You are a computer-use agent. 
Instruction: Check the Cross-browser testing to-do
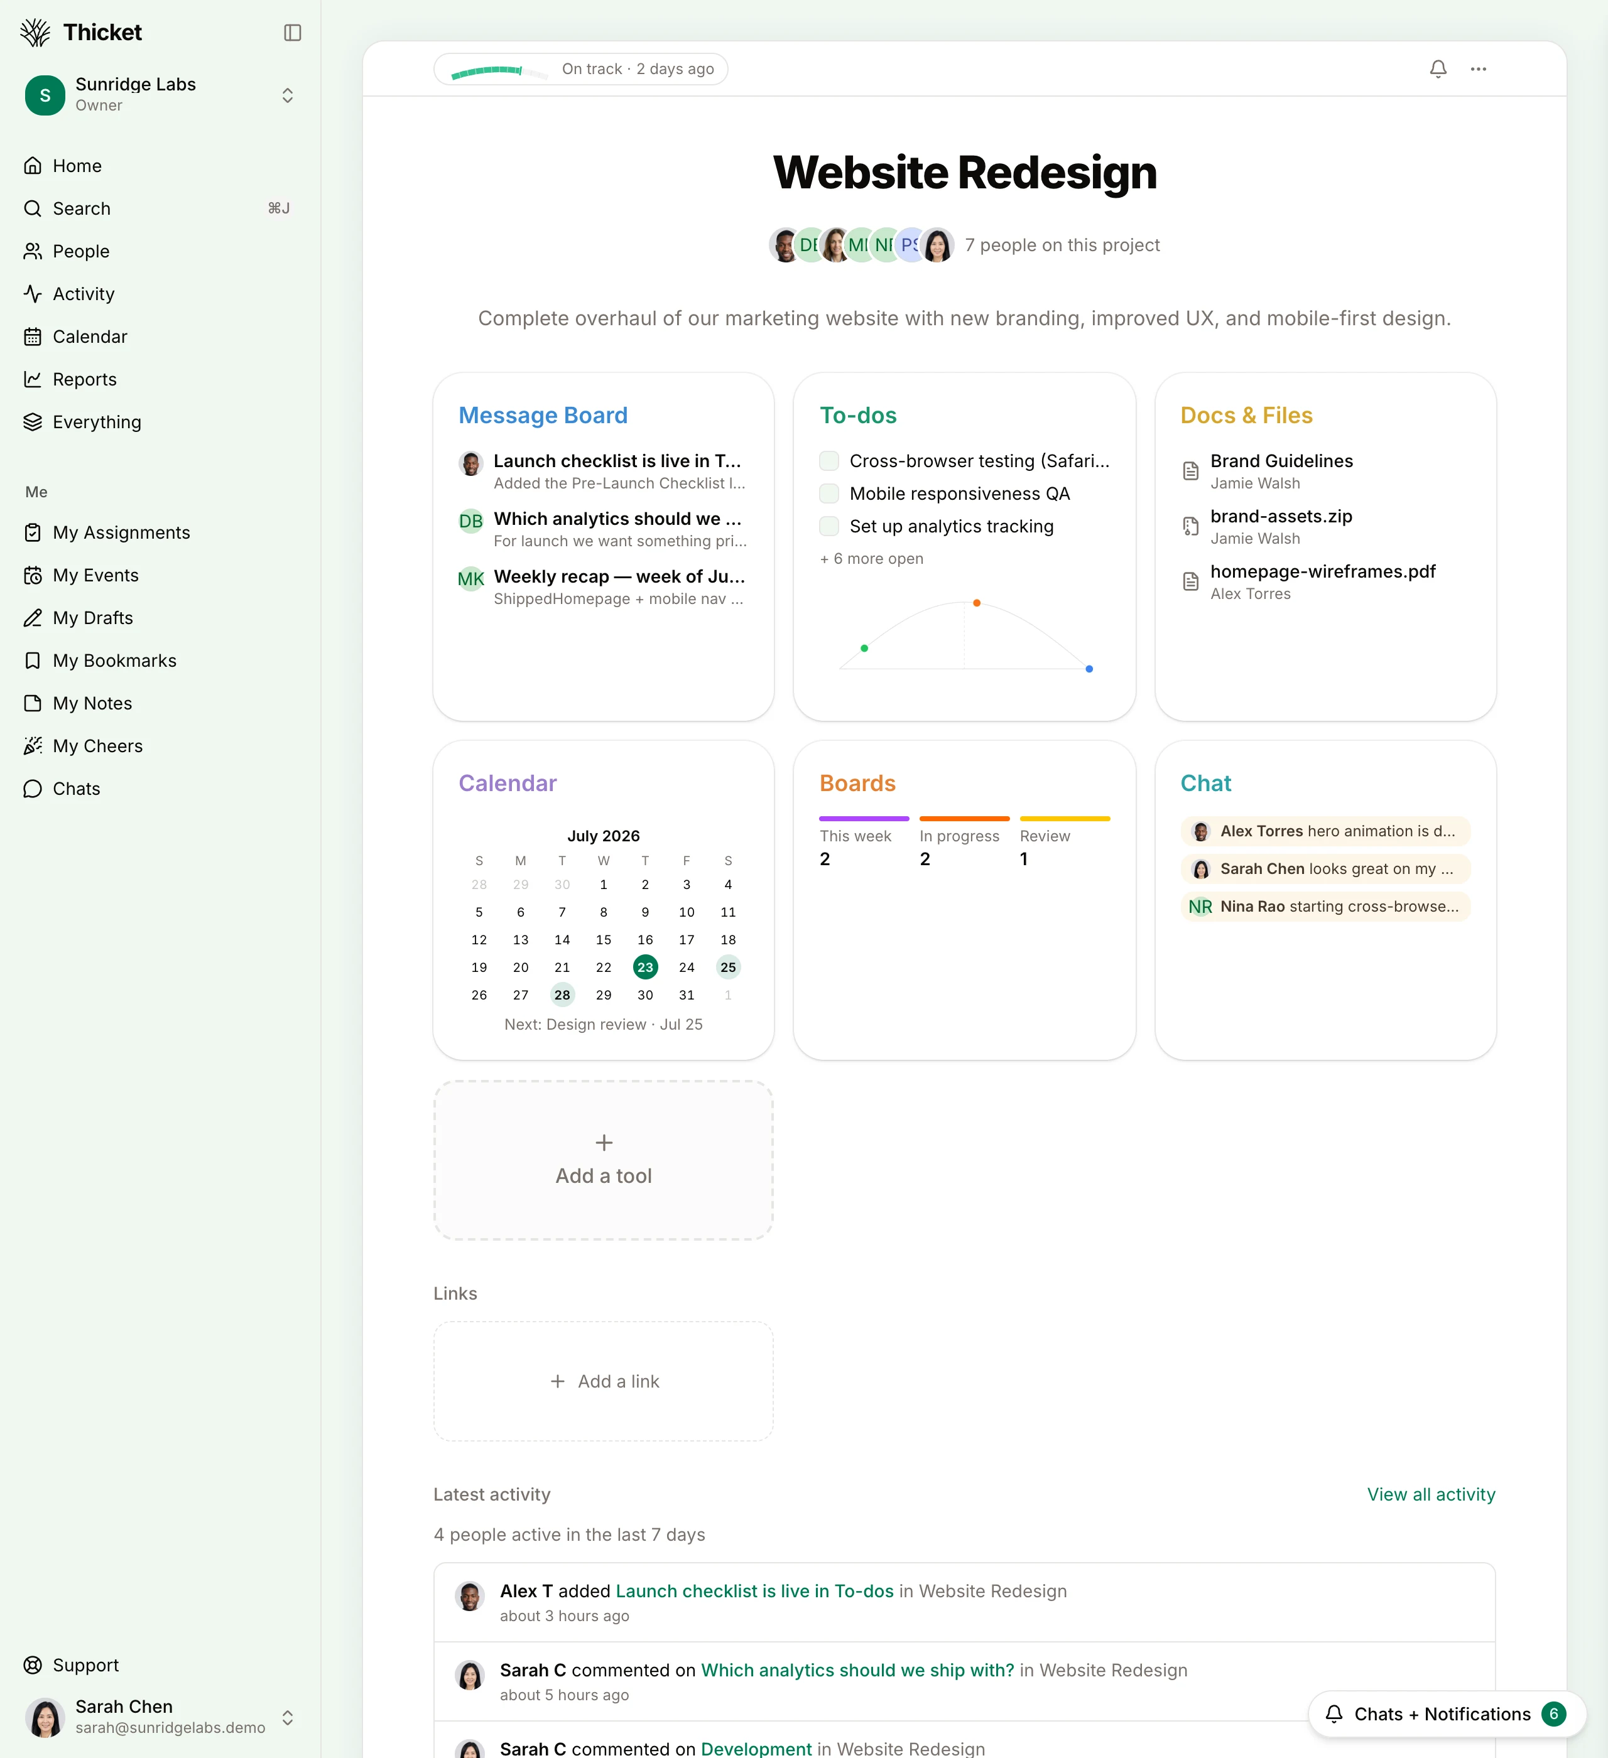pyautogui.click(x=829, y=460)
